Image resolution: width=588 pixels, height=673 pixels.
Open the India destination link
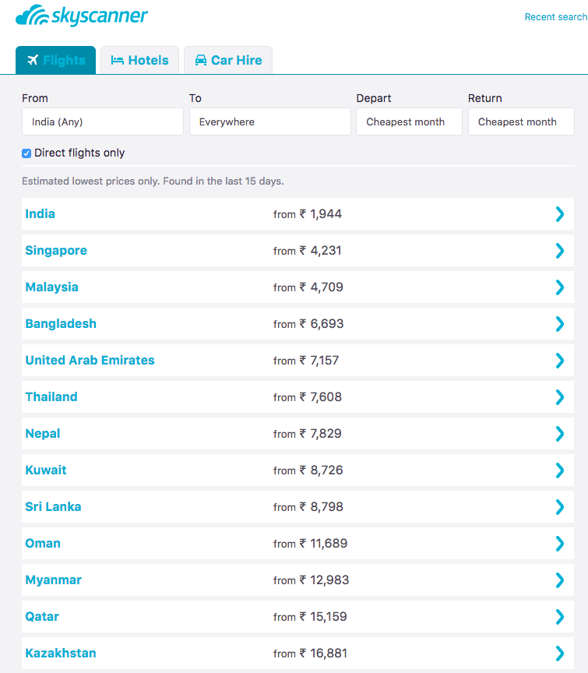[x=40, y=213]
